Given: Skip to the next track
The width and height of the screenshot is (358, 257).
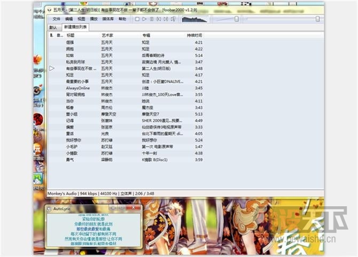Looking at the screenshot, I should click(166, 19).
